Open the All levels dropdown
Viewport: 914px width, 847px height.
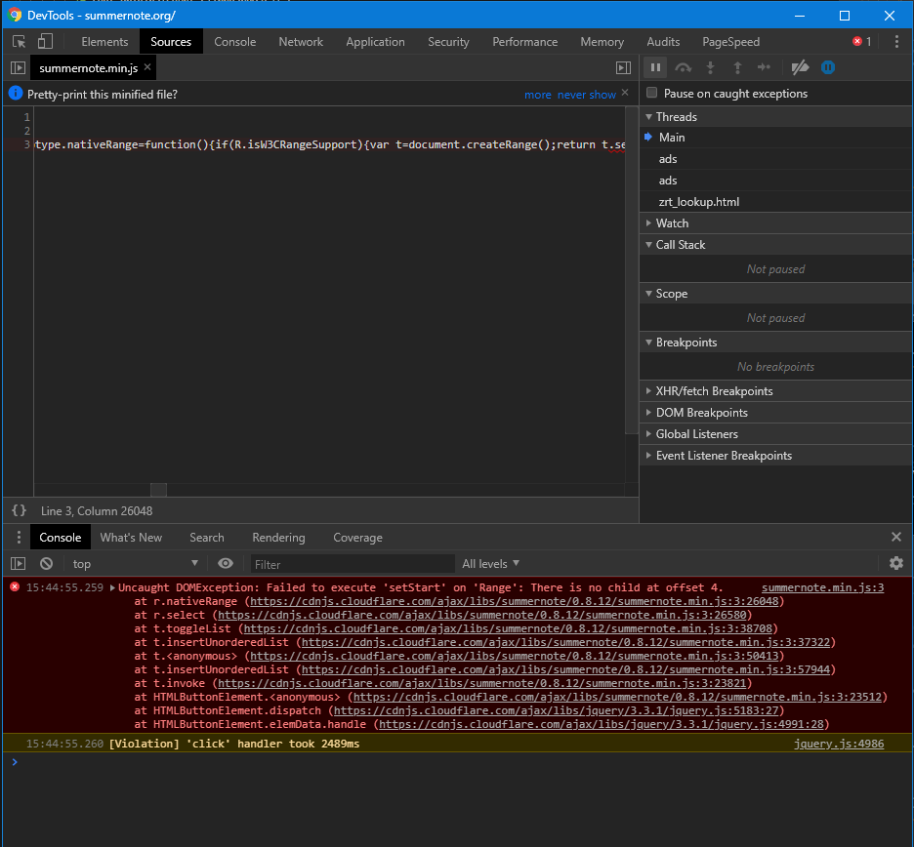[490, 564]
